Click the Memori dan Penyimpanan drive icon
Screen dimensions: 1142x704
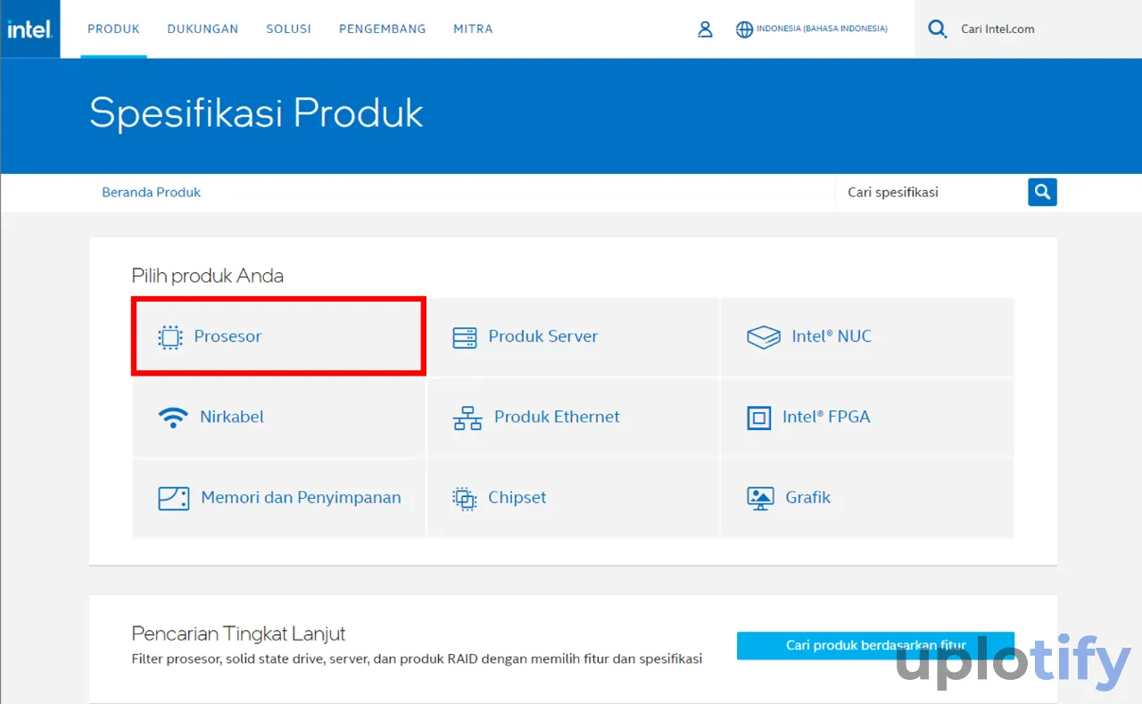click(x=173, y=498)
